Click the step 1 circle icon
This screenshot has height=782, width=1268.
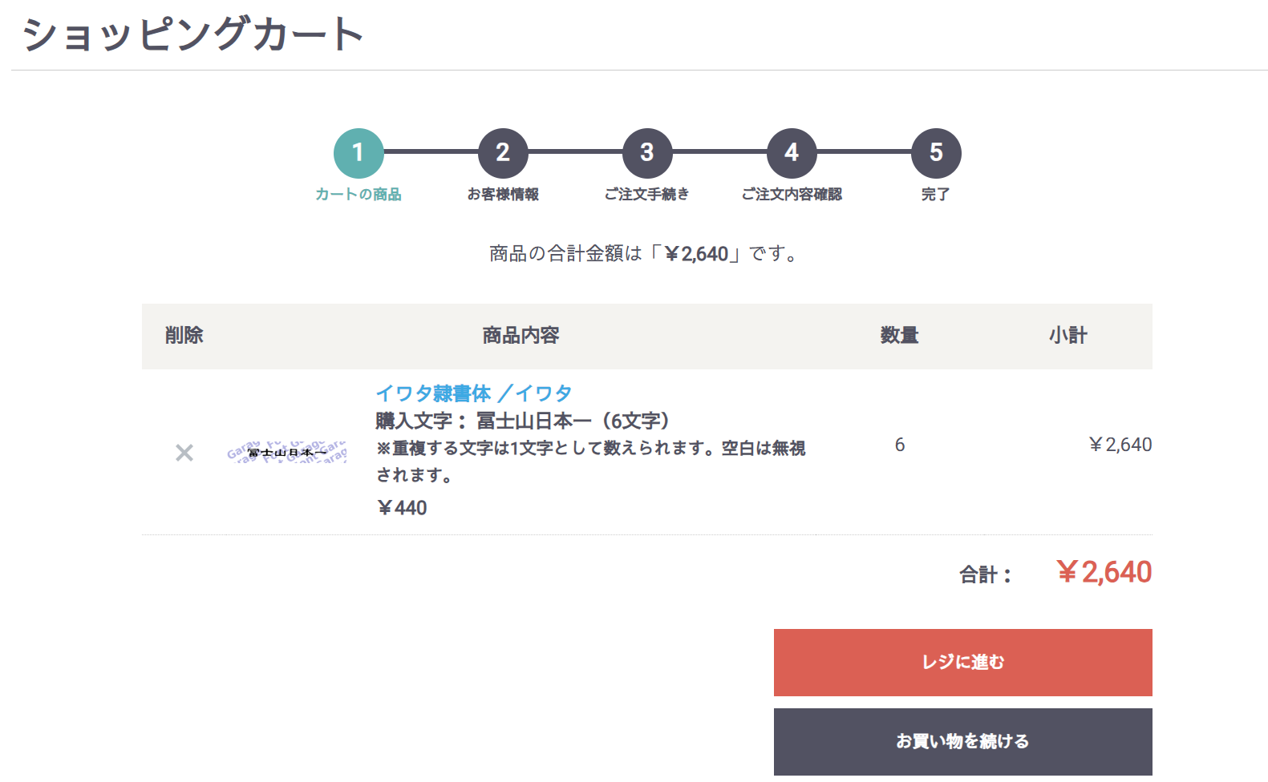(359, 153)
